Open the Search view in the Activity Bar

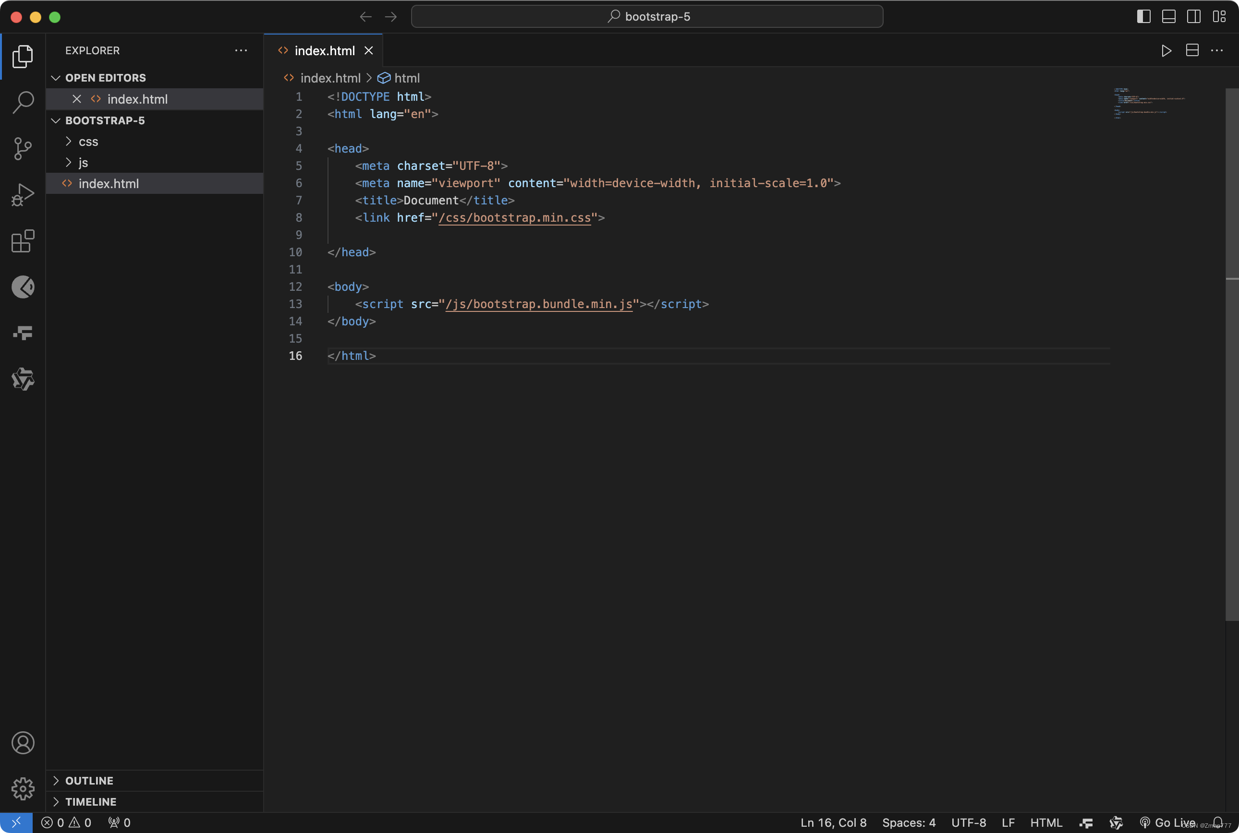22,102
